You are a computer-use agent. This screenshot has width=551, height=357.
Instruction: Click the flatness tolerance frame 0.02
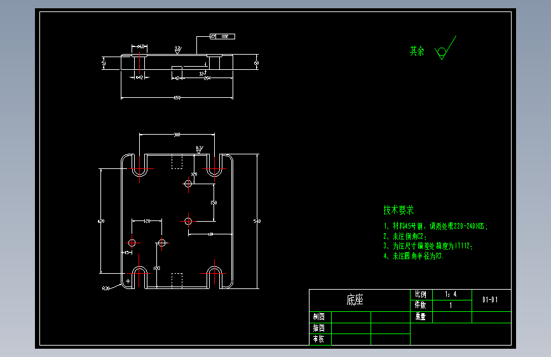pos(222,37)
